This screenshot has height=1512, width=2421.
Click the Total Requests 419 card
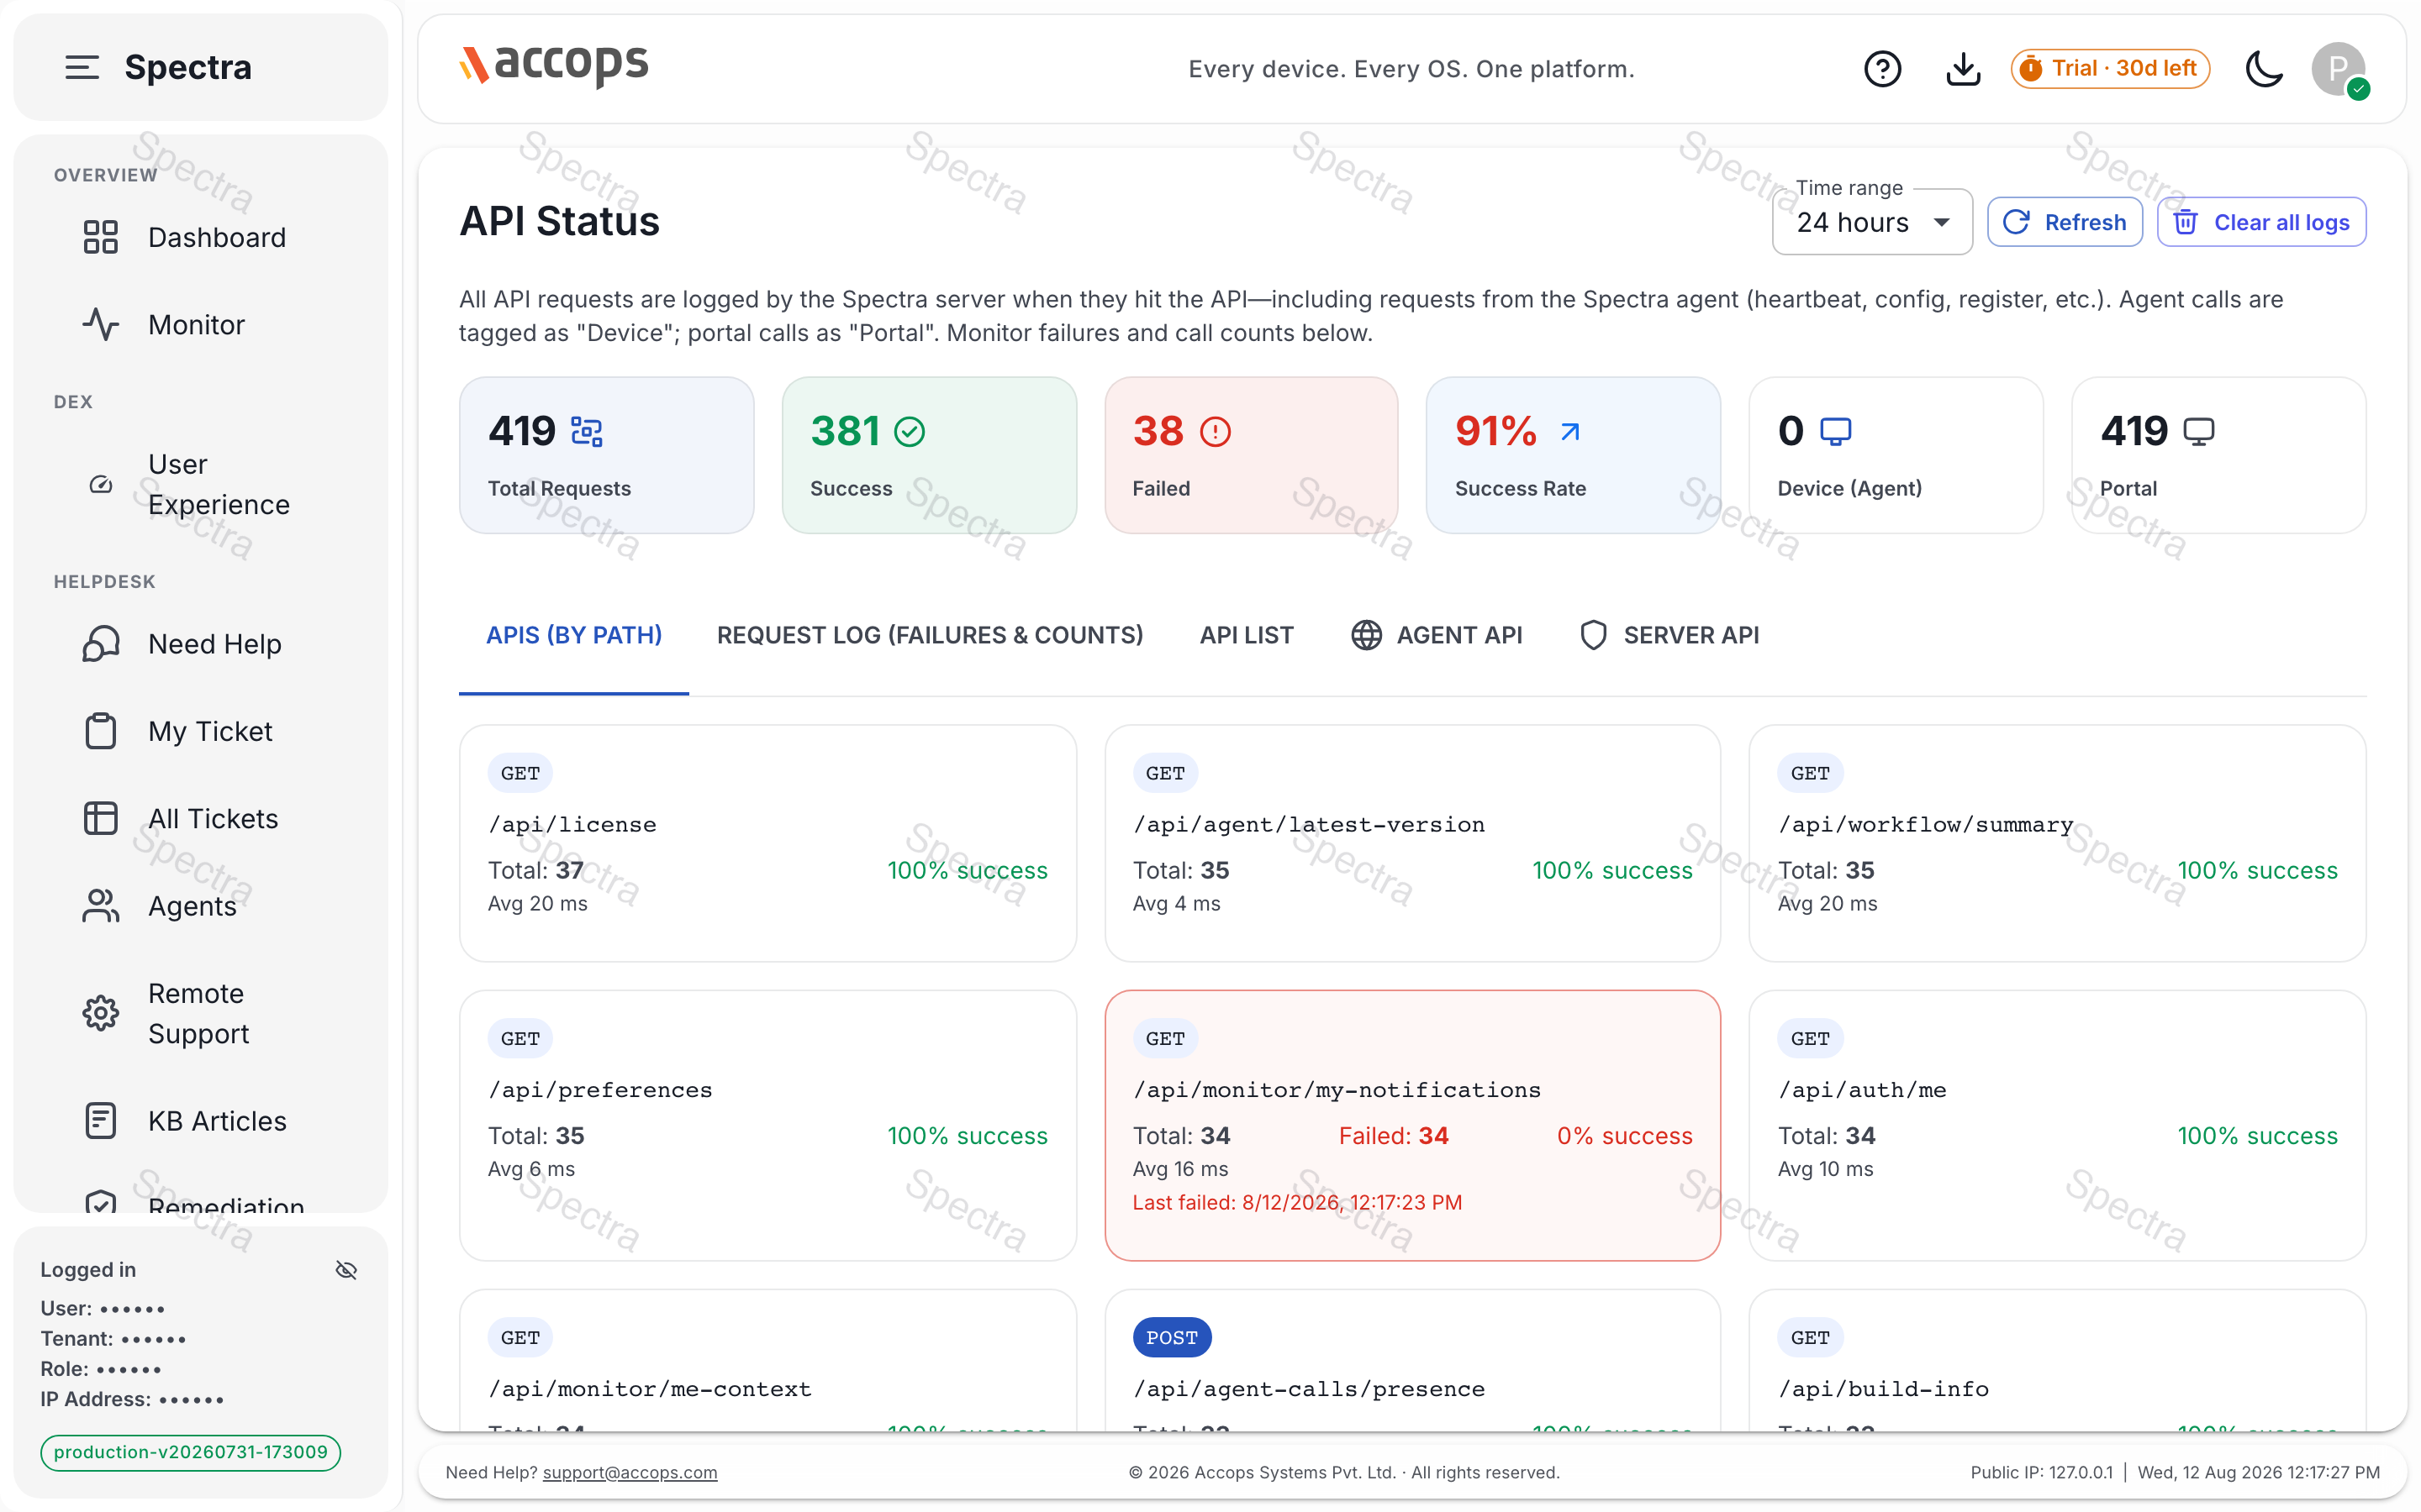pos(606,455)
